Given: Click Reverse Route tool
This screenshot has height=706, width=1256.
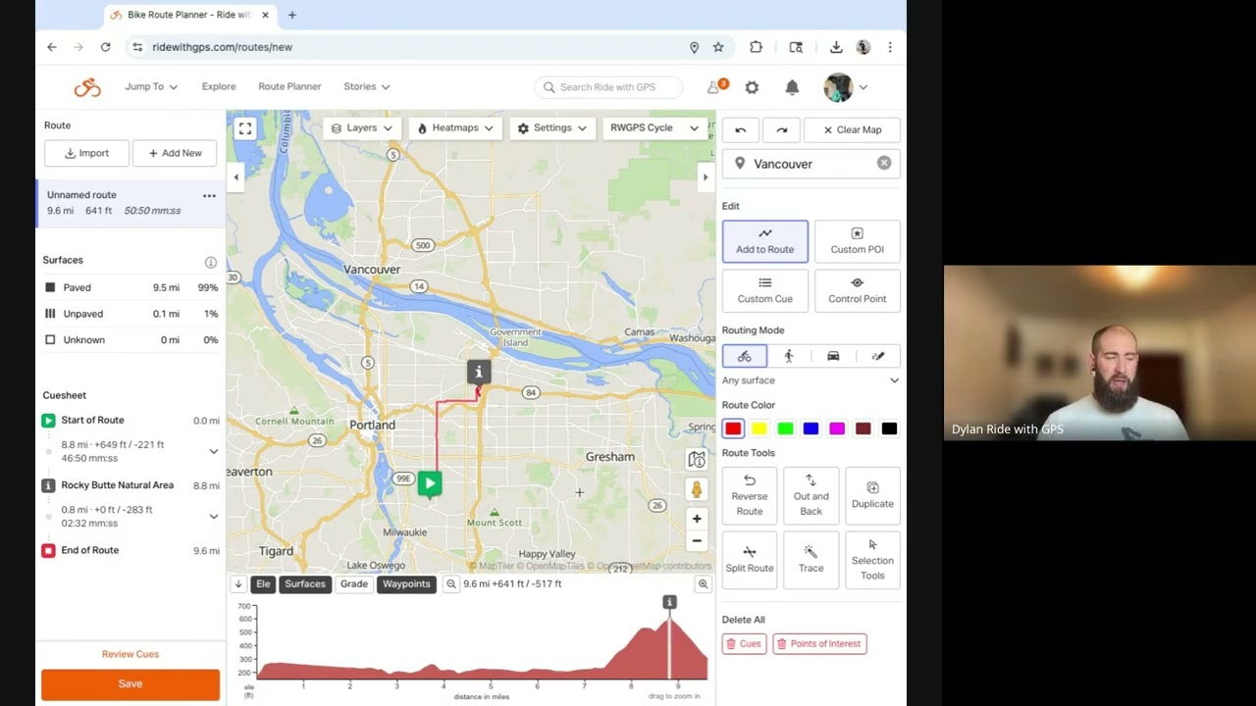Looking at the screenshot, I should [x=750, y=495].
